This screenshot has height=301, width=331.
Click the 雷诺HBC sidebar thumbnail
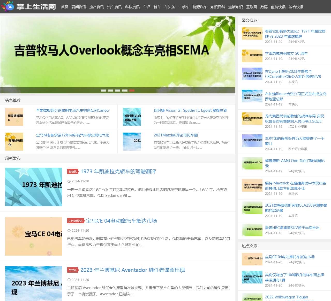(252, 230)
